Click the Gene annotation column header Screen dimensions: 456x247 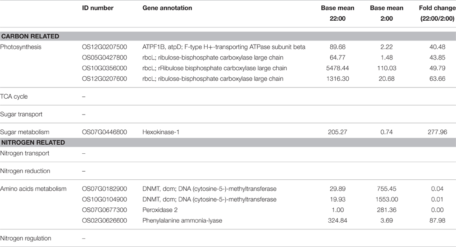click(x=167, y=8)
